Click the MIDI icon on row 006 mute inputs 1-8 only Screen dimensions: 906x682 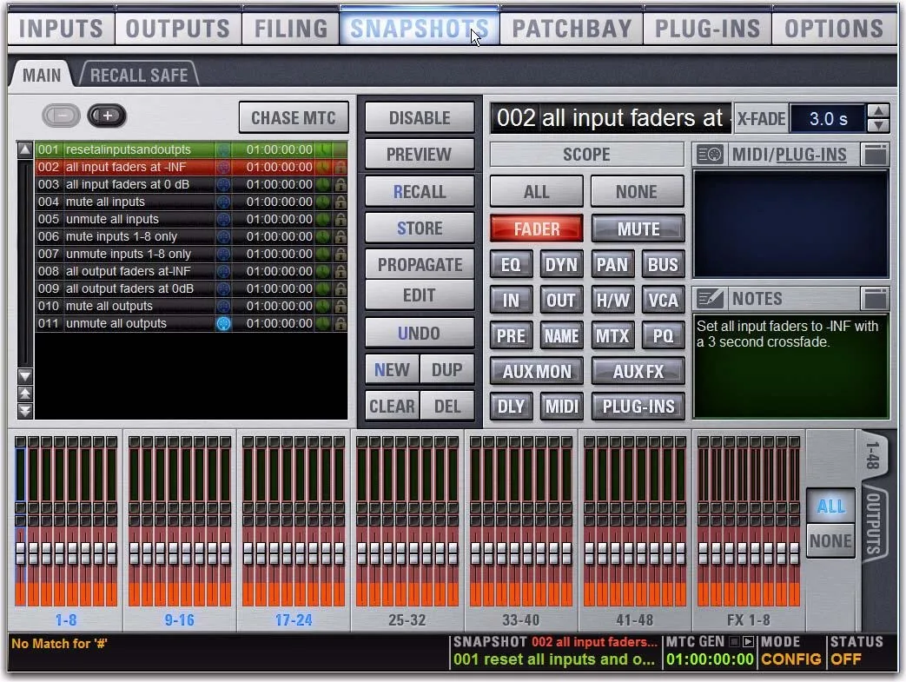pos(223,236)
